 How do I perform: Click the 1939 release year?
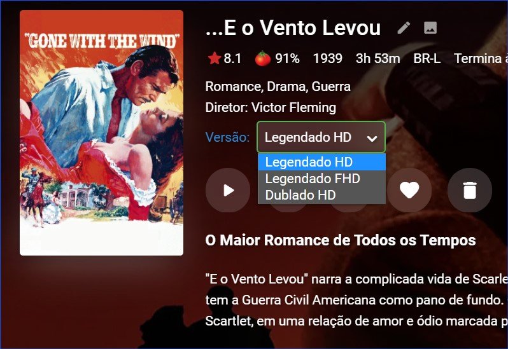328,58
